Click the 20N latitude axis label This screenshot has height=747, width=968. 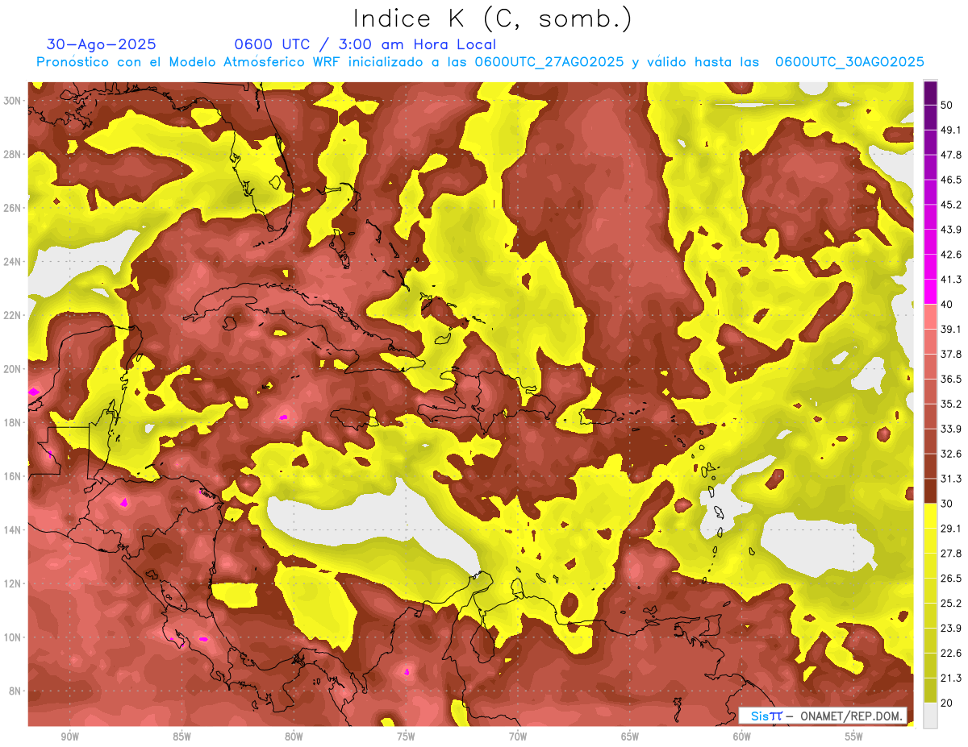point(12,368)
